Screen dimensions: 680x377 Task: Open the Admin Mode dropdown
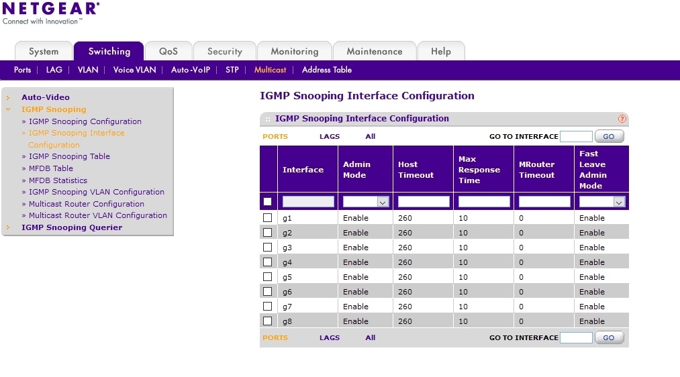[366, 201]
